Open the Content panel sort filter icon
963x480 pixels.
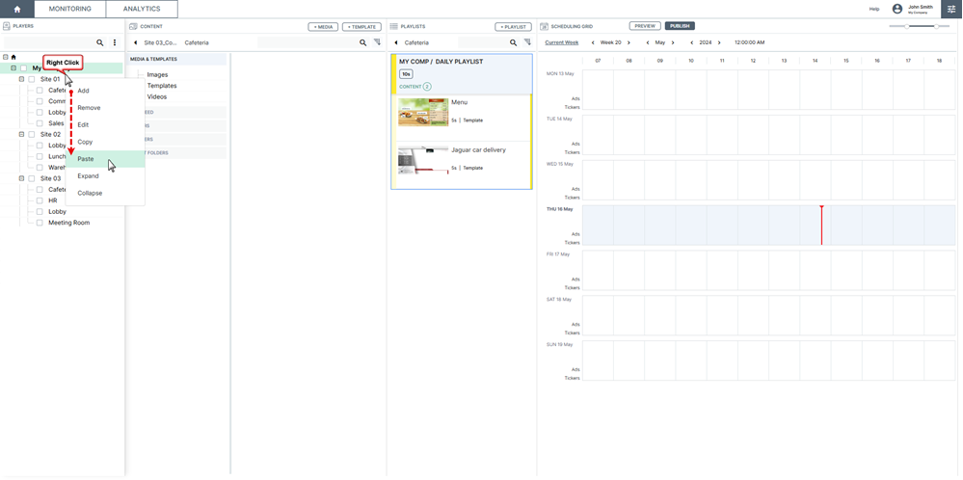click(x=377, y=42)
